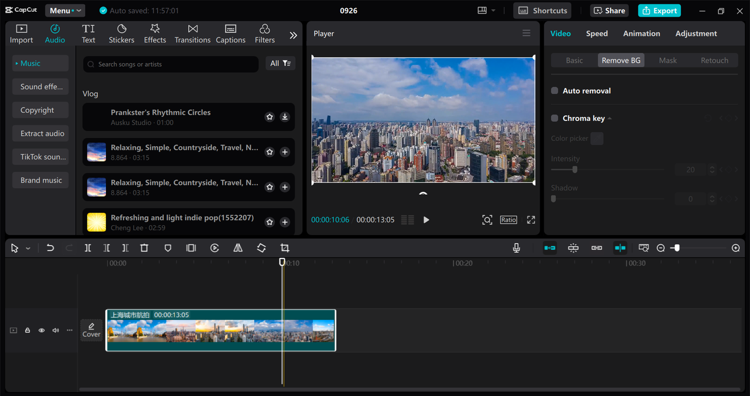Click the timeline zoom slider handle
750x396 pixels.
click(676, 248)
